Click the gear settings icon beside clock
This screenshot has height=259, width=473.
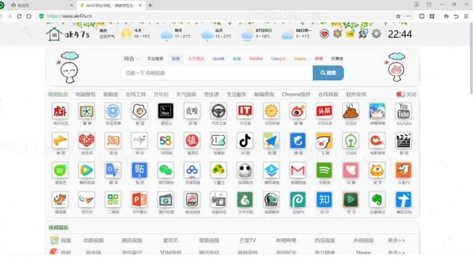(376, 34)
